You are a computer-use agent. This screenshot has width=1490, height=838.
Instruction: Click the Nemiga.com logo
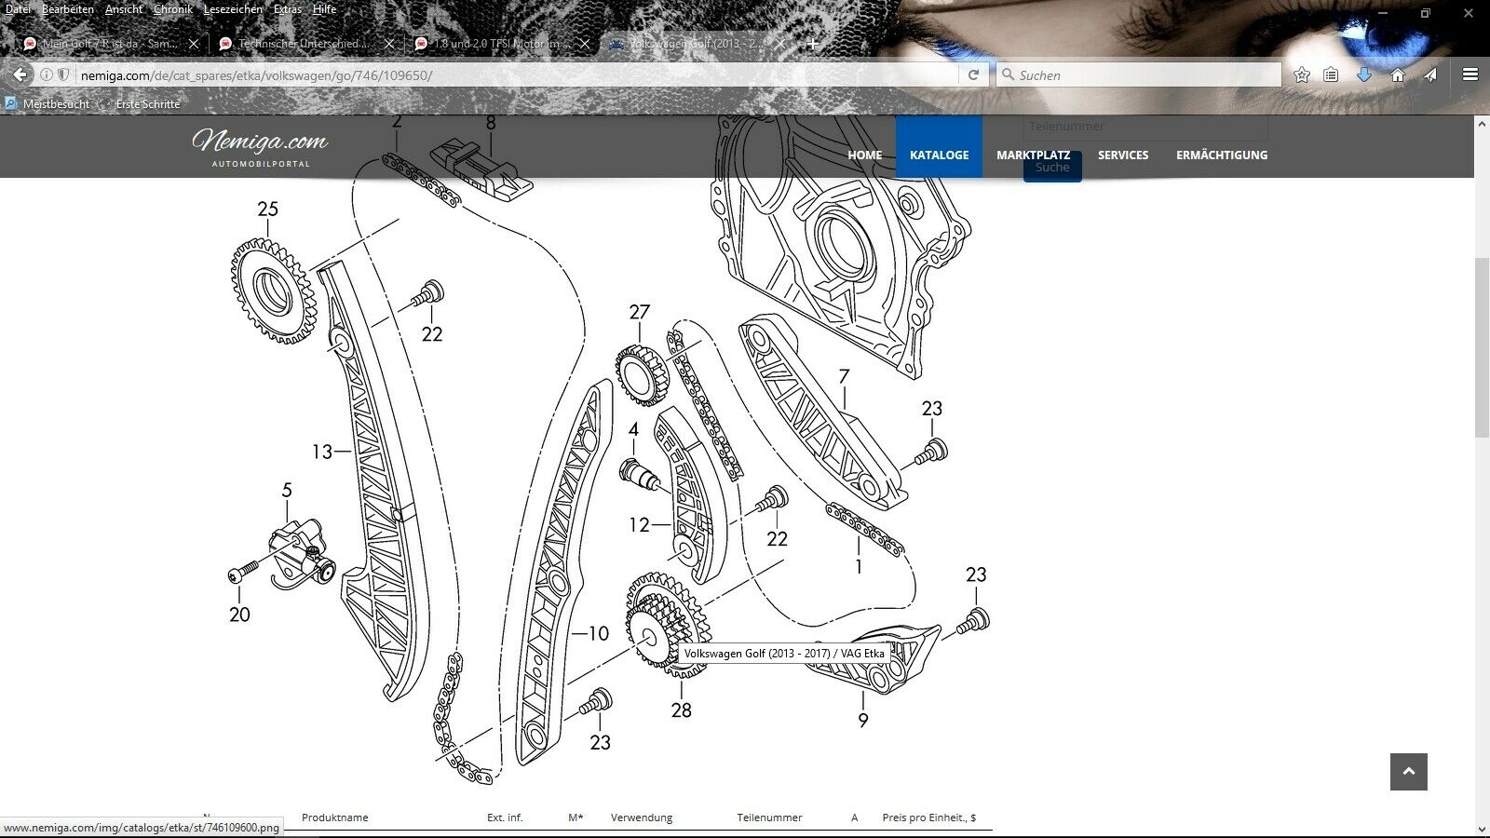click(260, 147)
